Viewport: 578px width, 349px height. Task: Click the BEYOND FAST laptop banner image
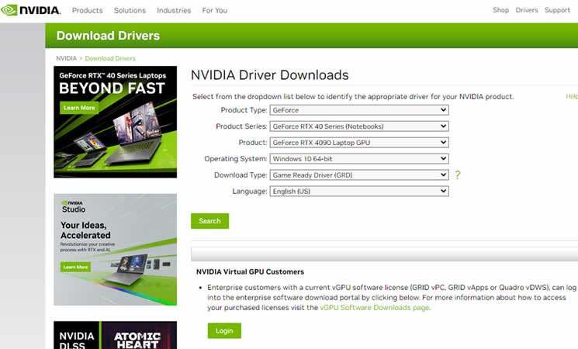115,122
